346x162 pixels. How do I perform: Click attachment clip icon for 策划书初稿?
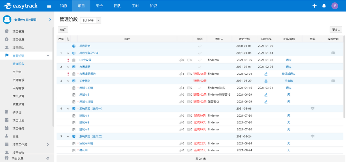click(181, 88)
